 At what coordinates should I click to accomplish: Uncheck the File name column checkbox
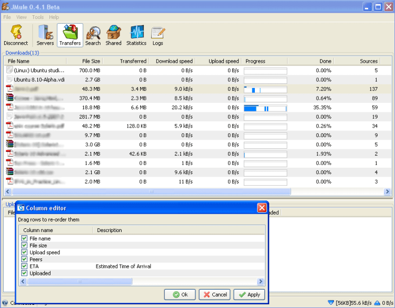24,238
